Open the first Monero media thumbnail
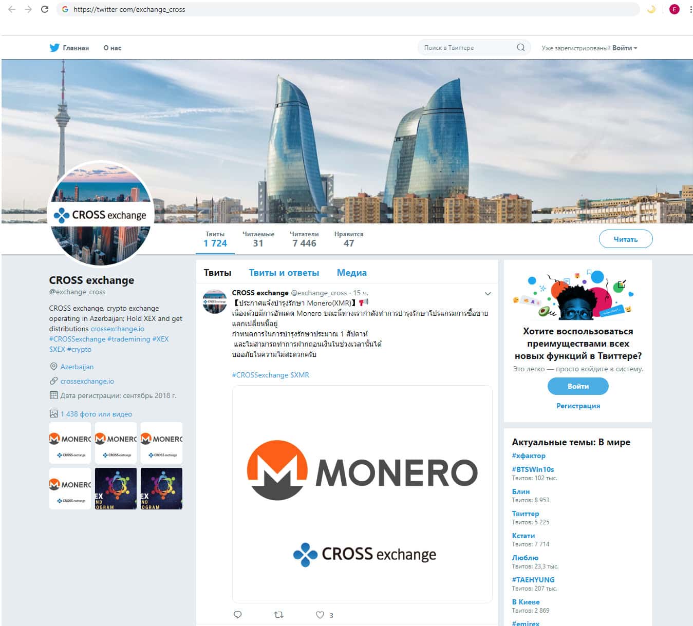Image resolution: width=693 pixels, height=626 pixels. click(x=70, y=443)
